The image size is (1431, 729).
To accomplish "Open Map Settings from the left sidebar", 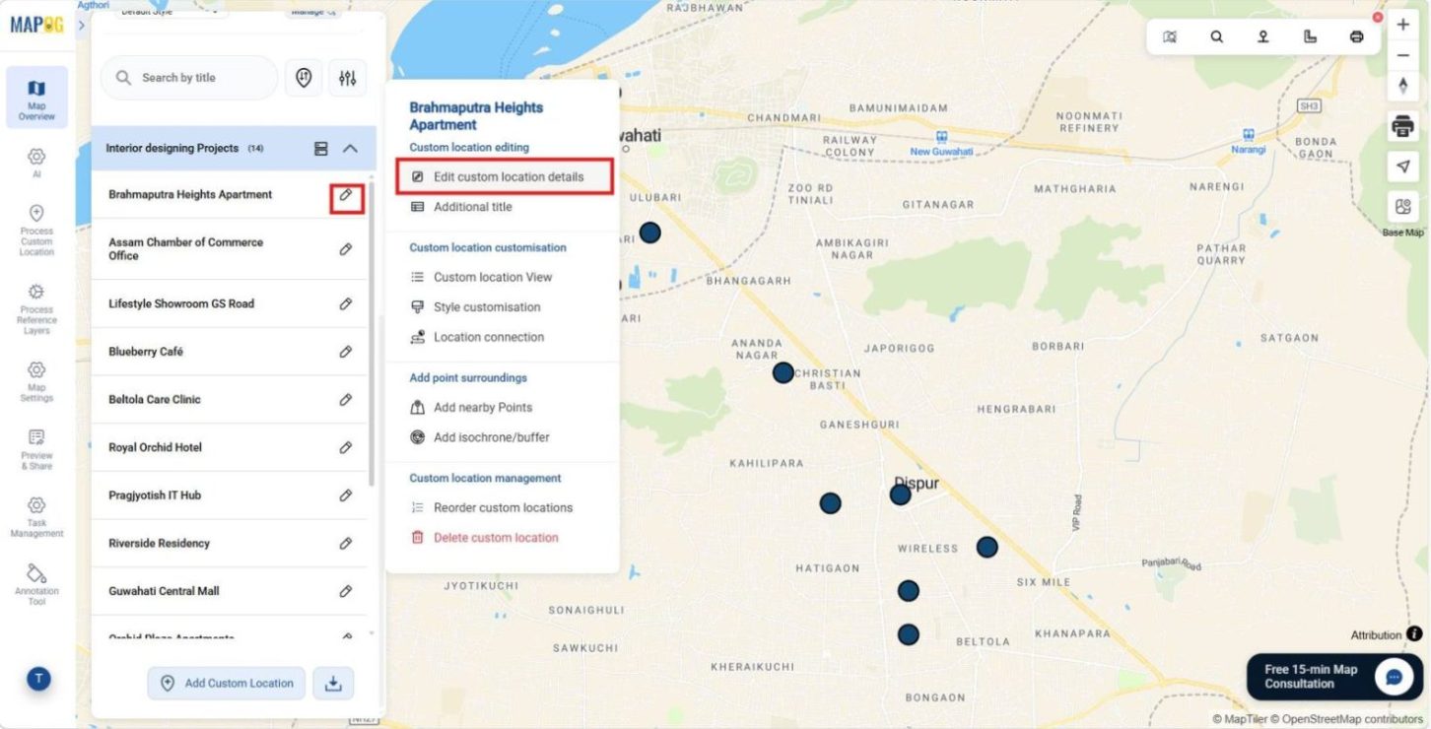I will (x=36, y=379).
